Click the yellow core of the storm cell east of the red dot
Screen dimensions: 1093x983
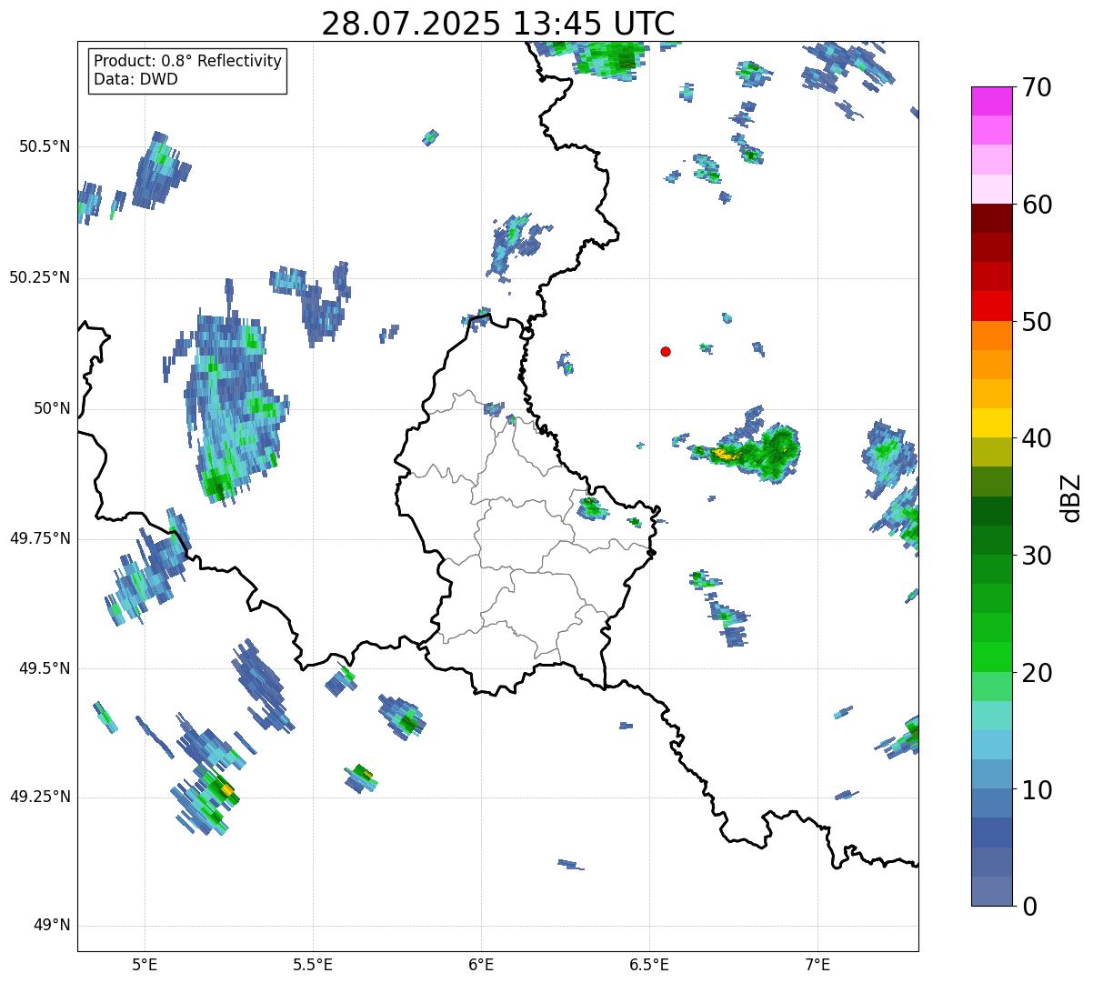point(725,453)
